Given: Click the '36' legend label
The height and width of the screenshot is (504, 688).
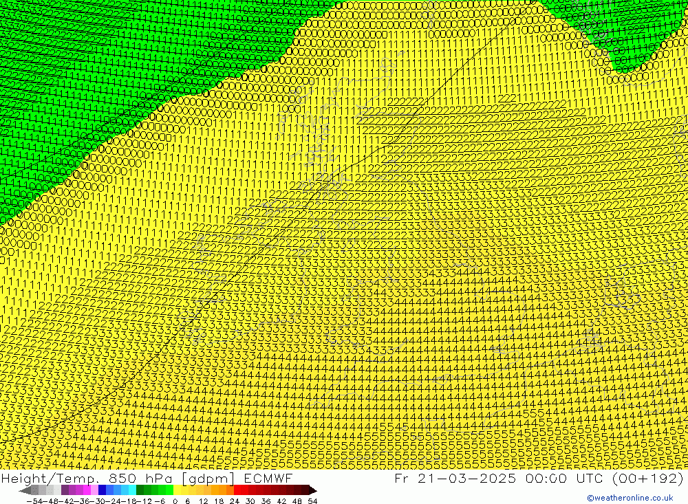Looking at the screenshot, I should pos(266,501).
